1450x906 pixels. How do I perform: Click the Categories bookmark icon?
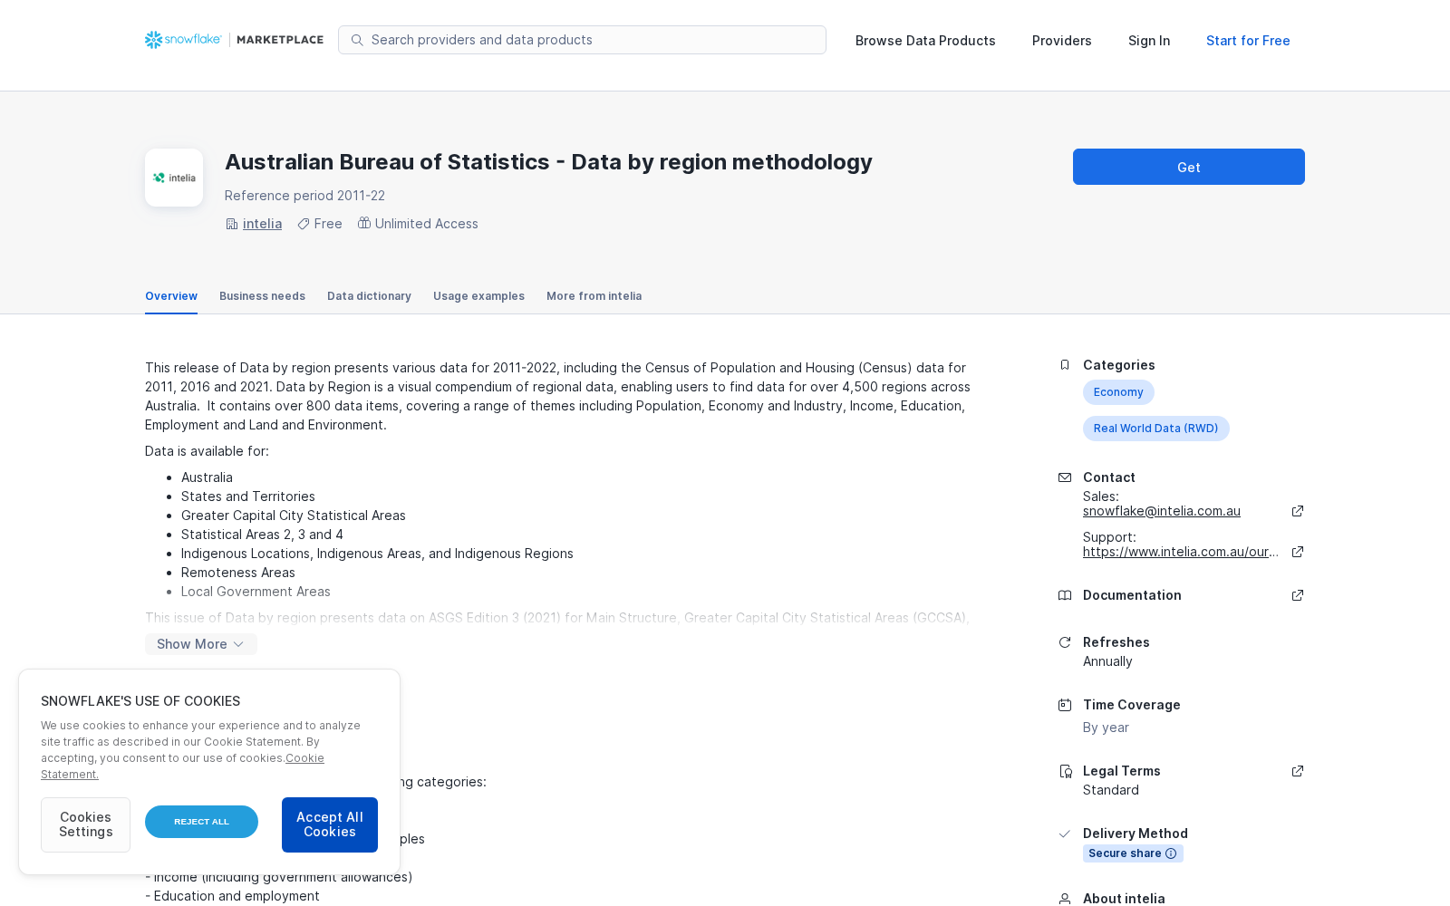click(1065, 365)
